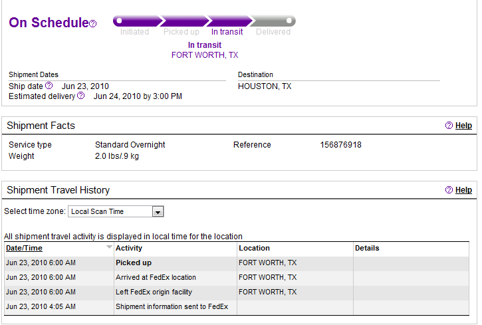Viewport: 482px width, 325px height.
Task: Click the Date/Time sort arrow icon
Action: click(109, 247)
